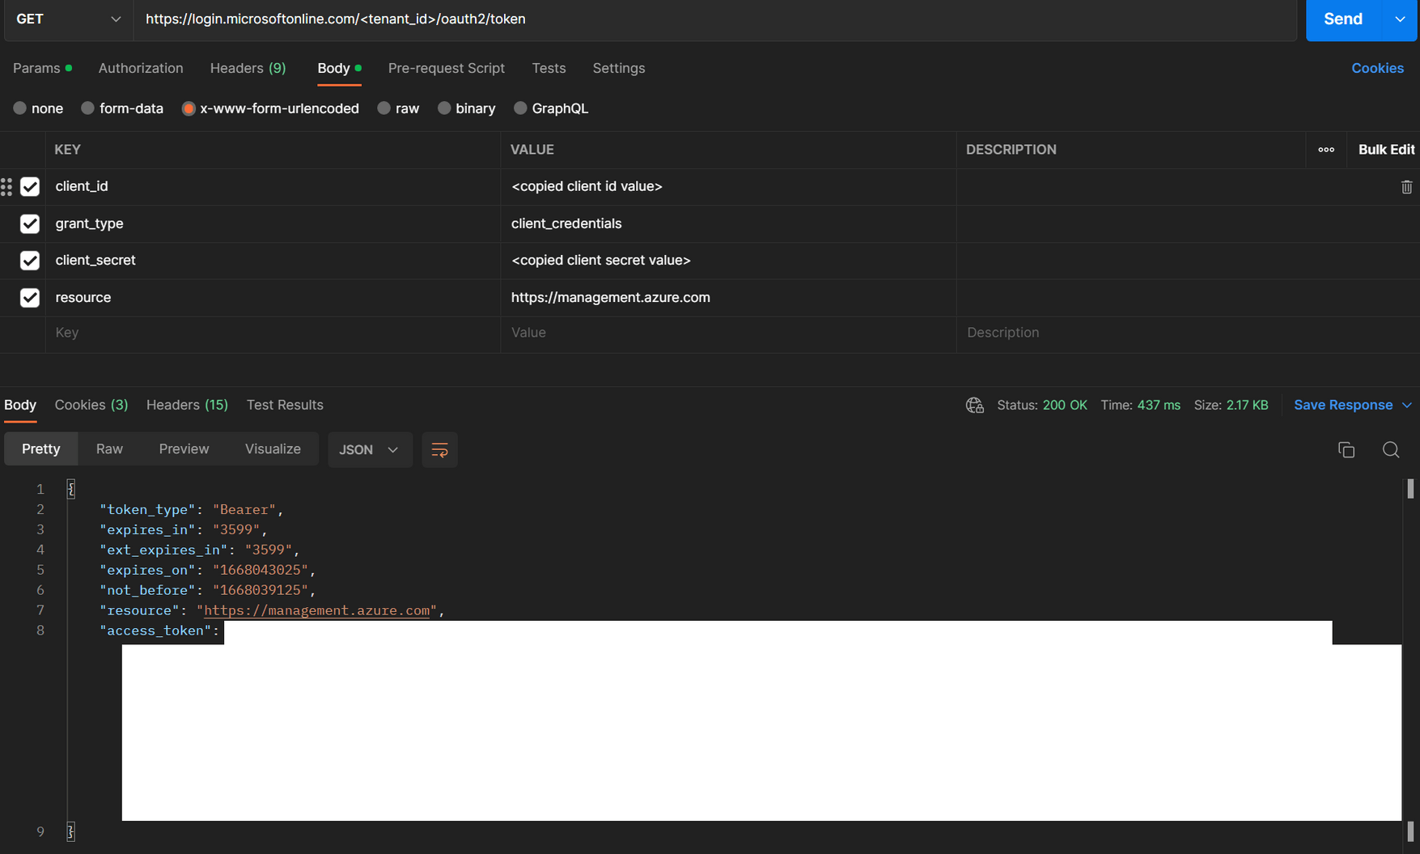Open the Pre-request Script tab
This screenshot has height=854, width=1420.
[446, 68]
